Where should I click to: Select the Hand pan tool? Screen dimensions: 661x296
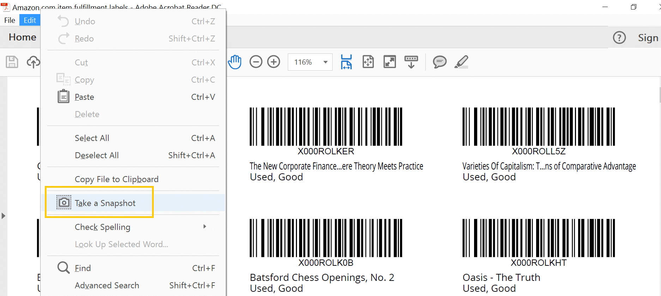(x=235, y=62)
